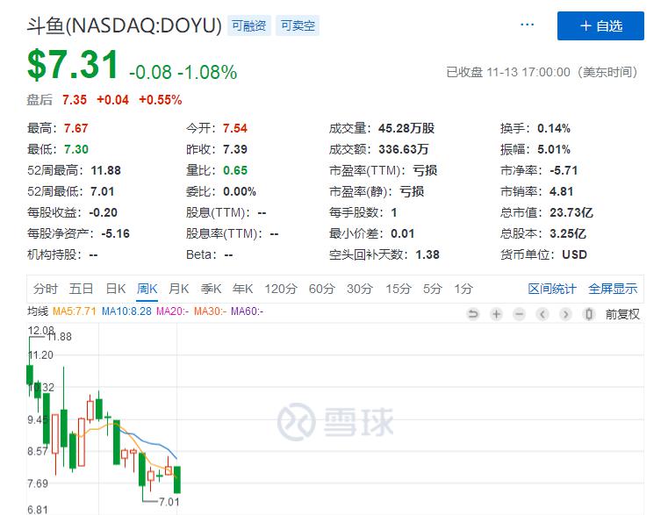Click the 货币单位 value USD
Viewport: 668px width, 515px height.
(x=575, y=254)
